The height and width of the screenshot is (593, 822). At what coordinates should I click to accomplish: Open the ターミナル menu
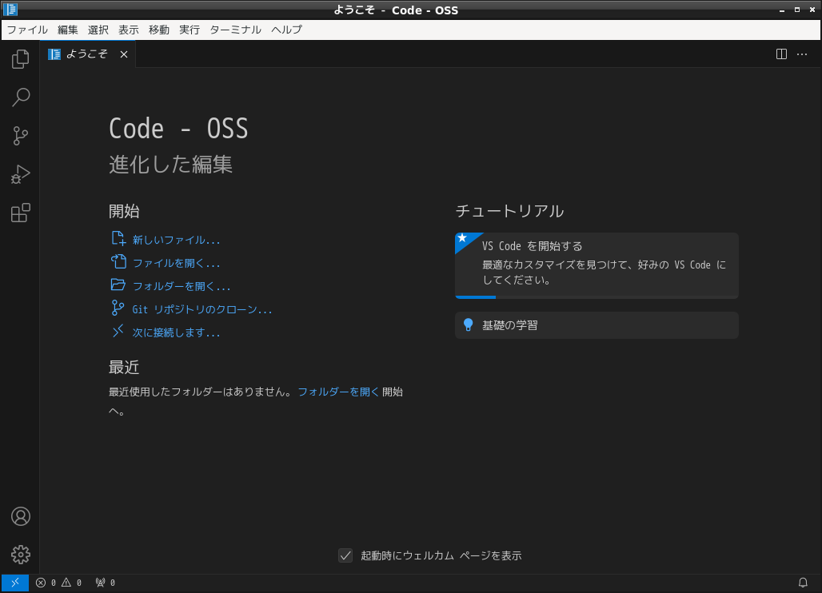click(x=235, y=30)
